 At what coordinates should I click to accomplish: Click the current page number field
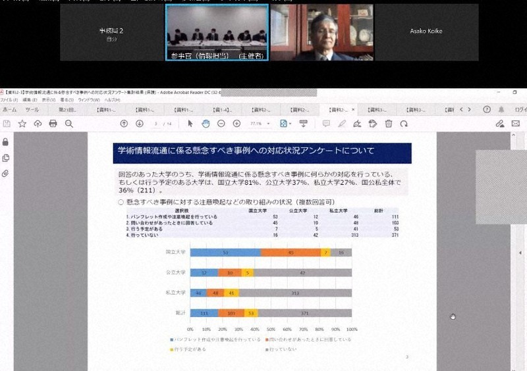click(x=155, y=124)
